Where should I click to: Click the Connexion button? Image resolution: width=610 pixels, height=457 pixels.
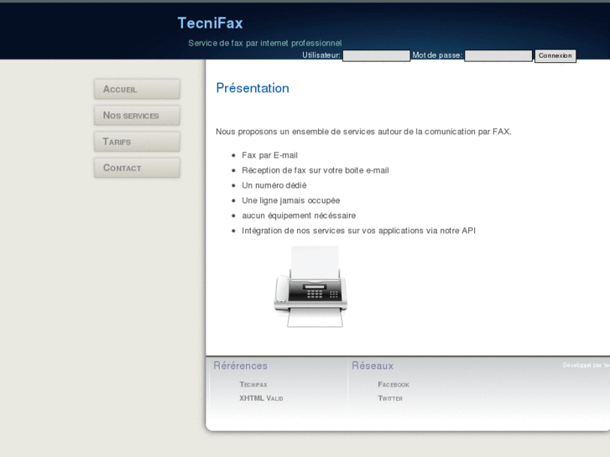point(555,55)
